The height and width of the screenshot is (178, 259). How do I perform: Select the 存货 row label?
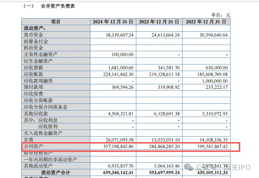29,139
